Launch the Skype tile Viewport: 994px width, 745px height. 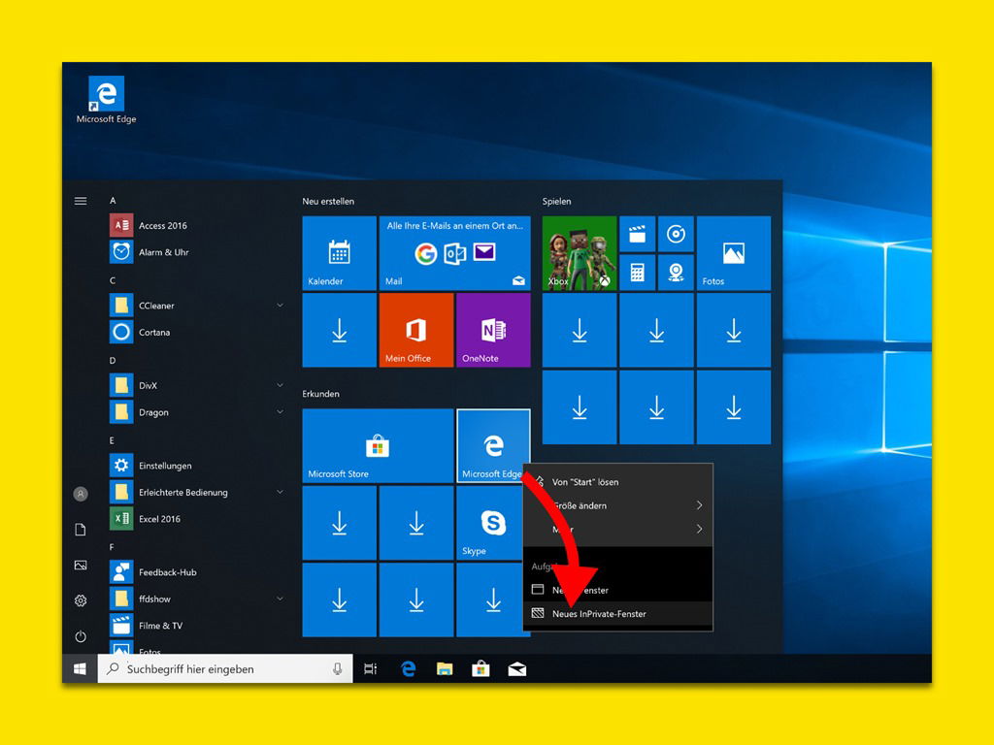[x=490, y=523]
